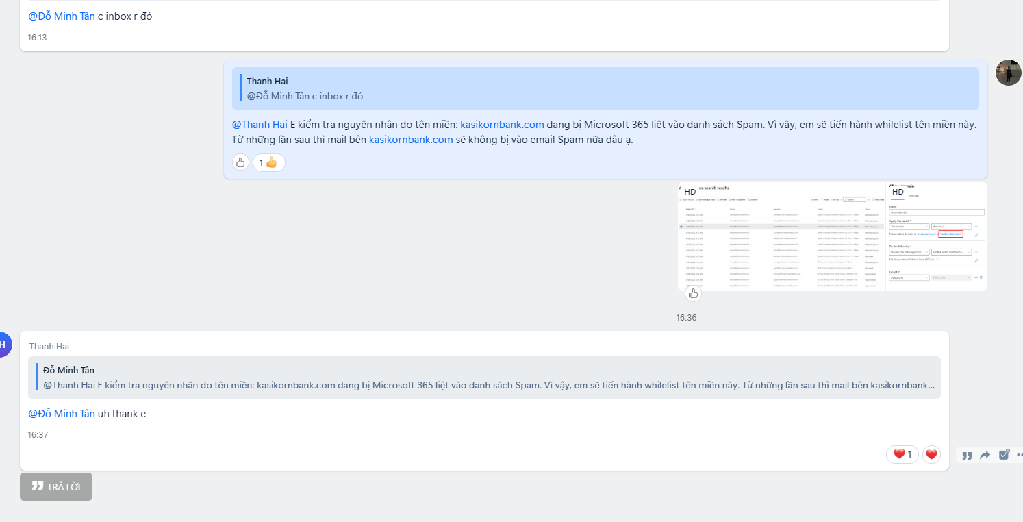1023x522 pixels.
Task: Click the forward arrow icon on the last message
Action: coord(985,455)
